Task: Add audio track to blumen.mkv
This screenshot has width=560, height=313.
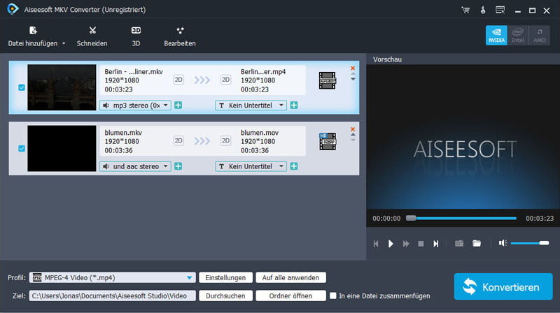Action: tap(178, 166)
